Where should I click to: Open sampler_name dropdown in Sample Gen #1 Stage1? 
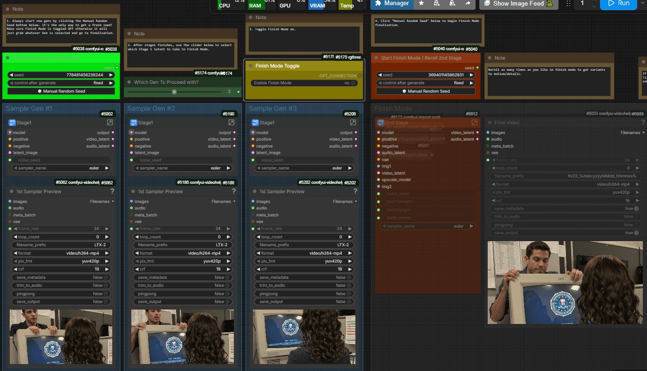point(61,168)
